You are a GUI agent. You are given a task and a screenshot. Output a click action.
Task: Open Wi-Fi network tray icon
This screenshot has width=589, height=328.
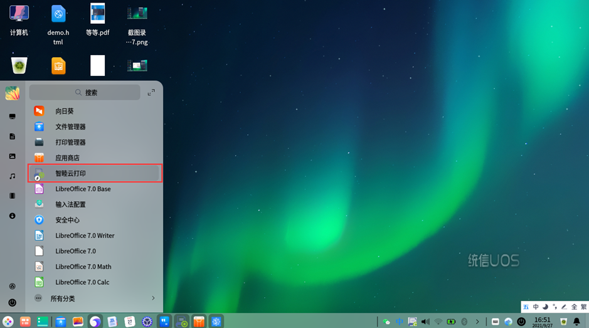[x=438, y=322]
